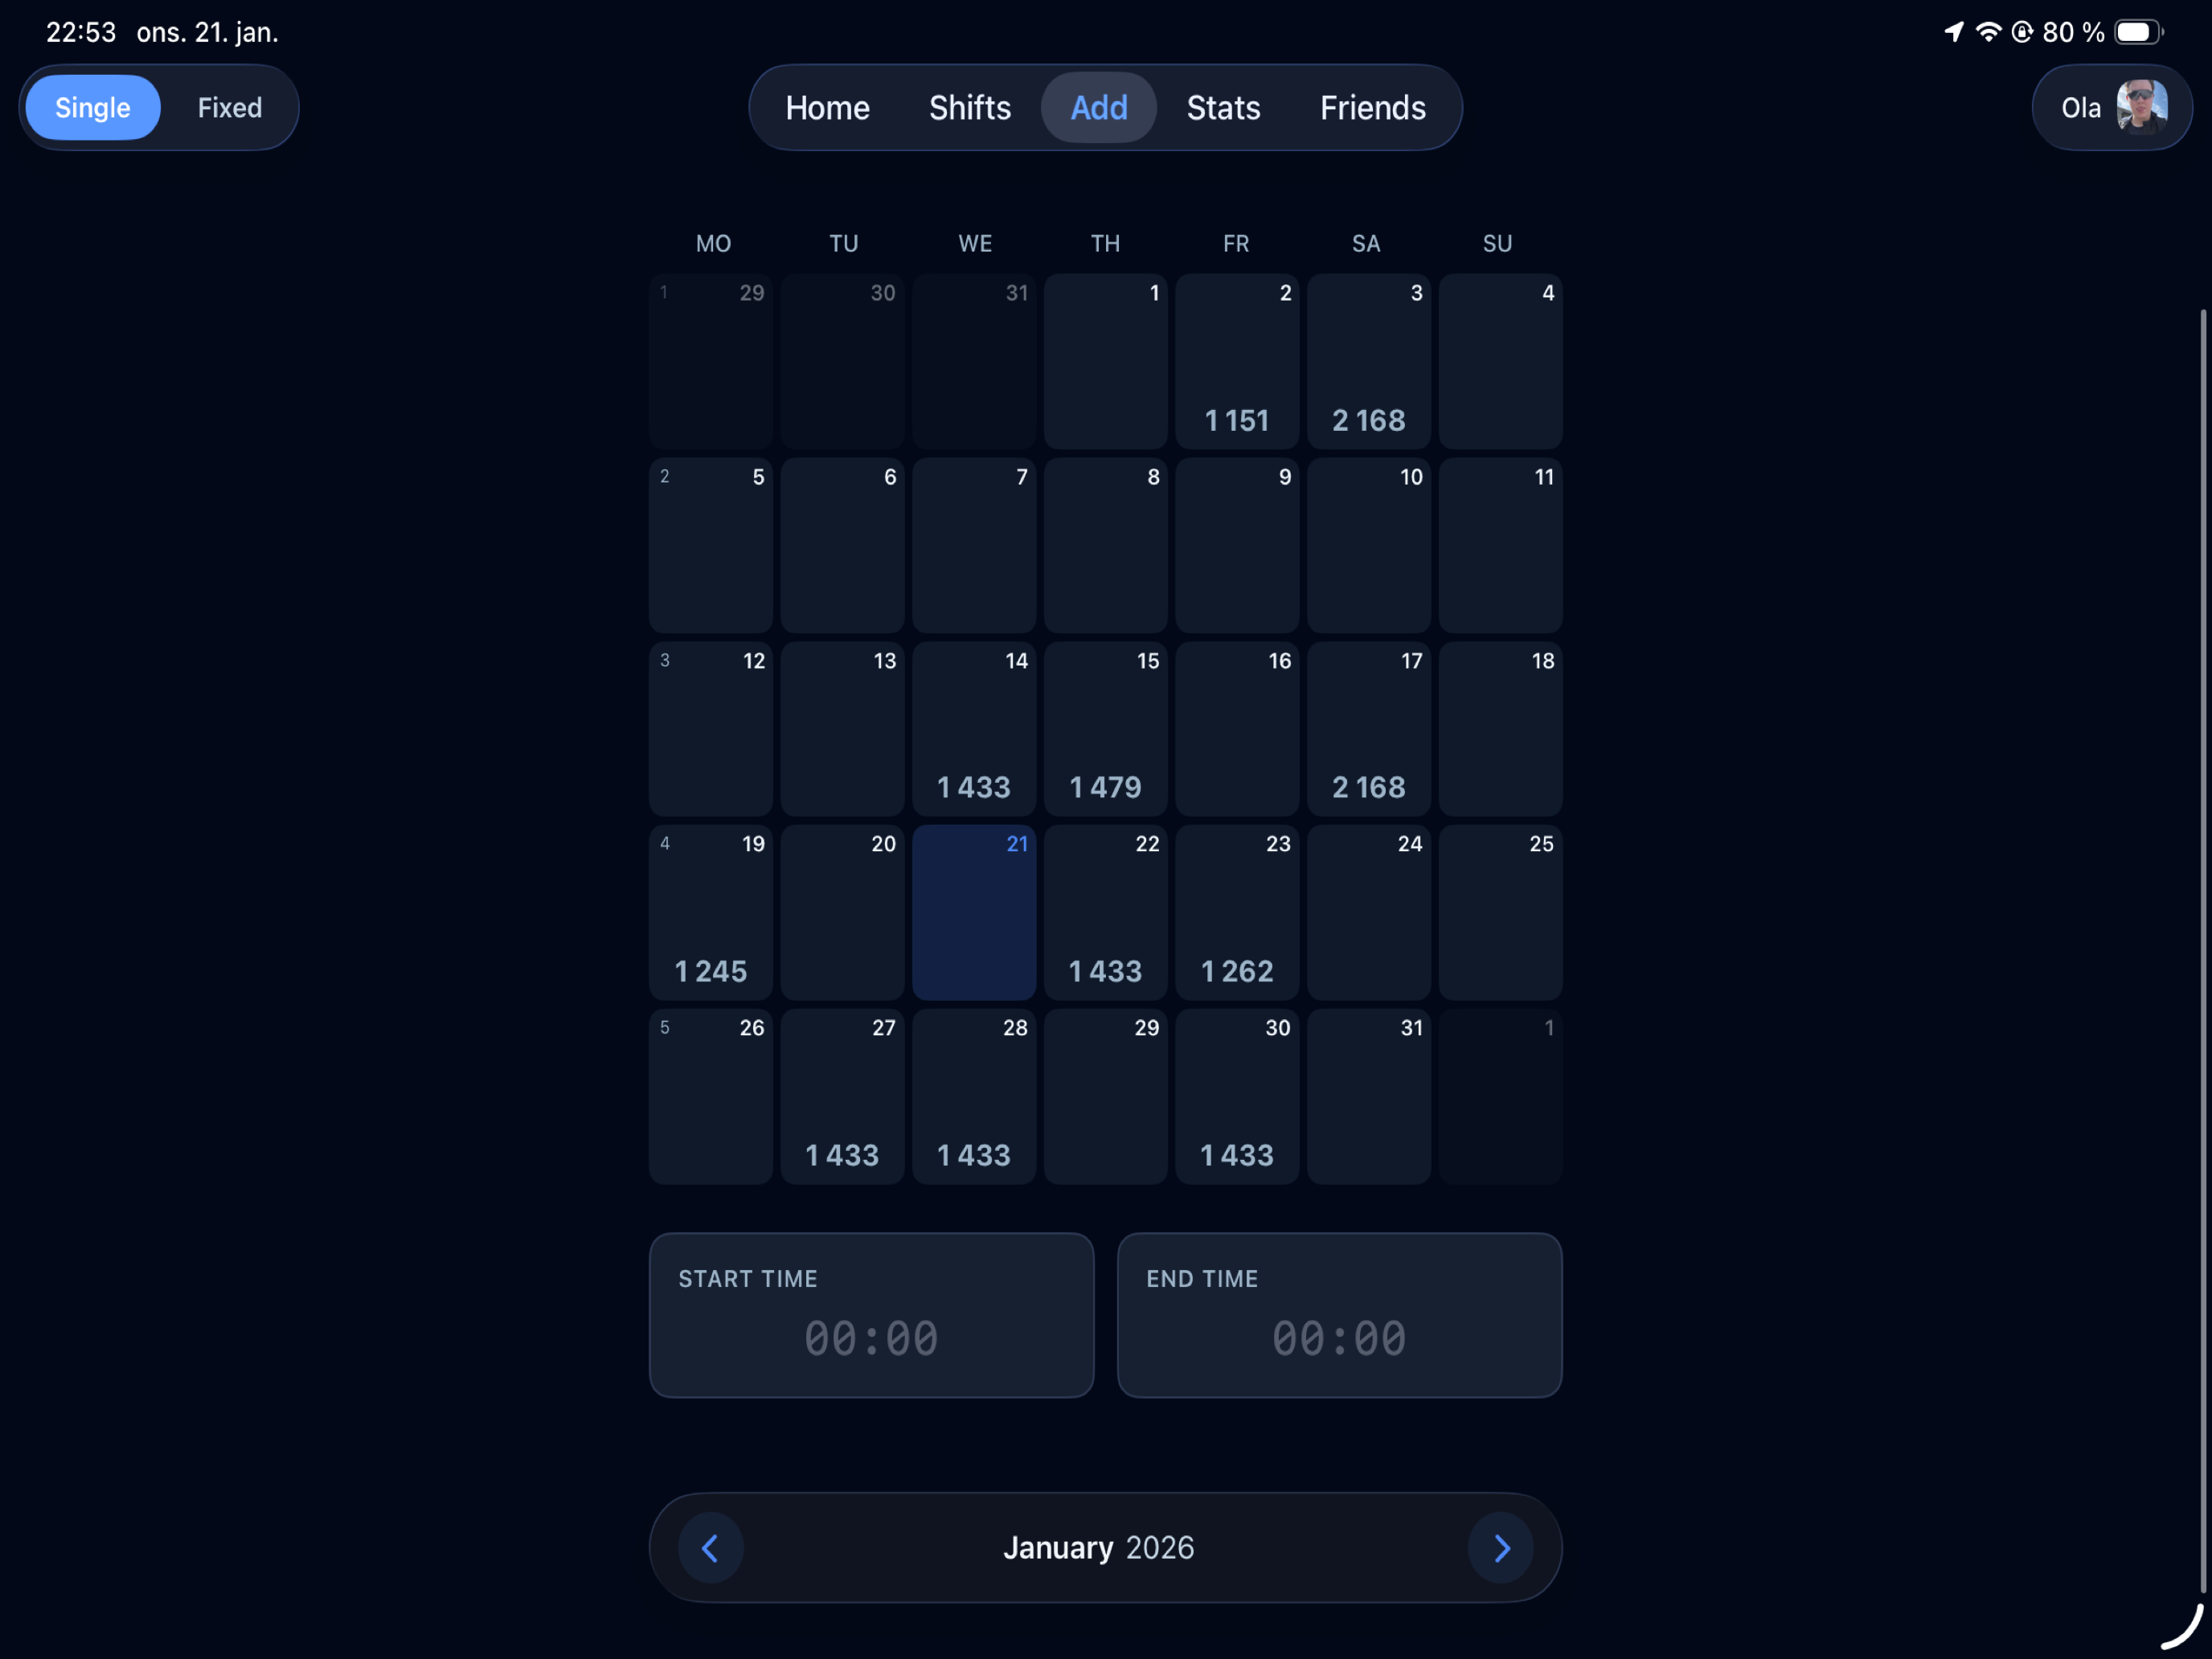The image size is (2212, 1659).
Task: Select January 1 day cell
Action: [x=1106, y=361]
